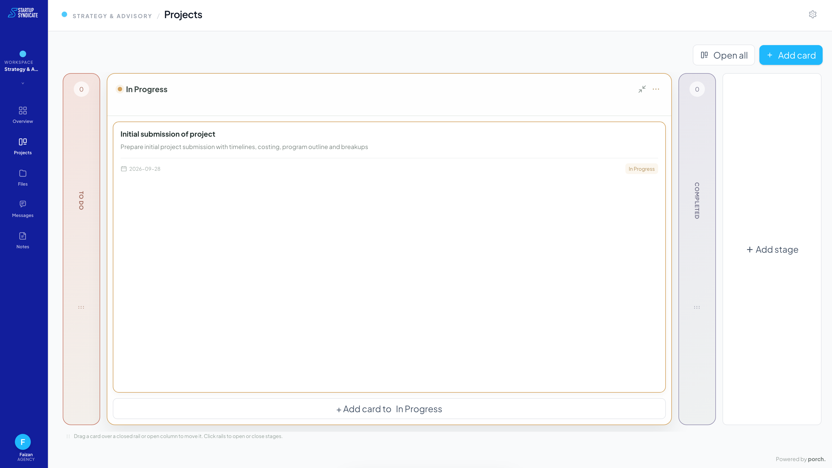Open the Files sidebar section
Image resolution: width=832 pixels, height=468 pixels.
point(23,178)
